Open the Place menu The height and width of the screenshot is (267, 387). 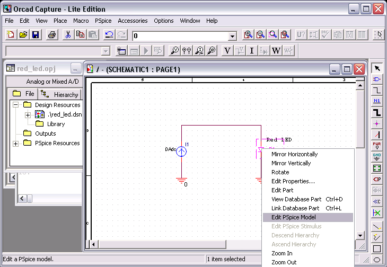60,21
